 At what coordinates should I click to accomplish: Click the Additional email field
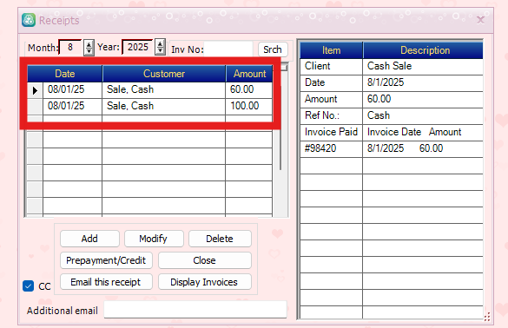195,310
